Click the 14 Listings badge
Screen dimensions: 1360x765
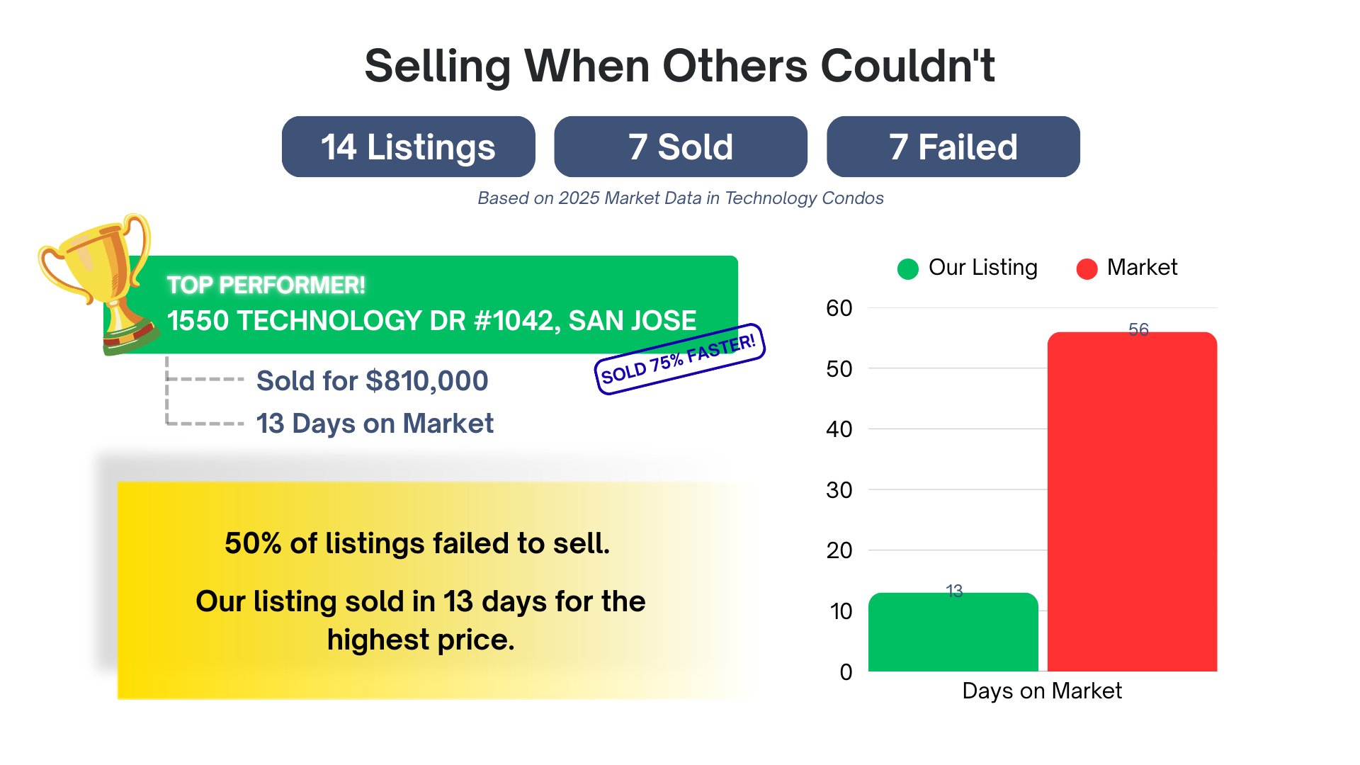tap(408, 147)
